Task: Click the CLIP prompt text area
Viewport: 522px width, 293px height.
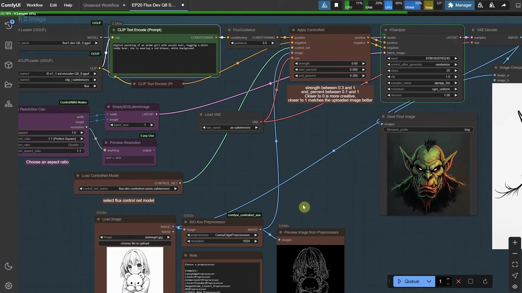Action: (164, 57)
